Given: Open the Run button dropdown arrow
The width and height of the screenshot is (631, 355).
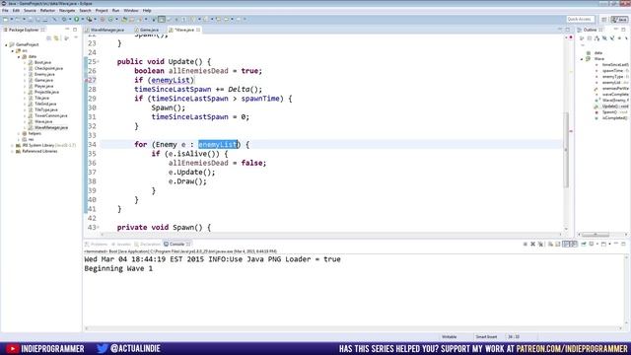Looking at the screenshot, I should [82, 19].
